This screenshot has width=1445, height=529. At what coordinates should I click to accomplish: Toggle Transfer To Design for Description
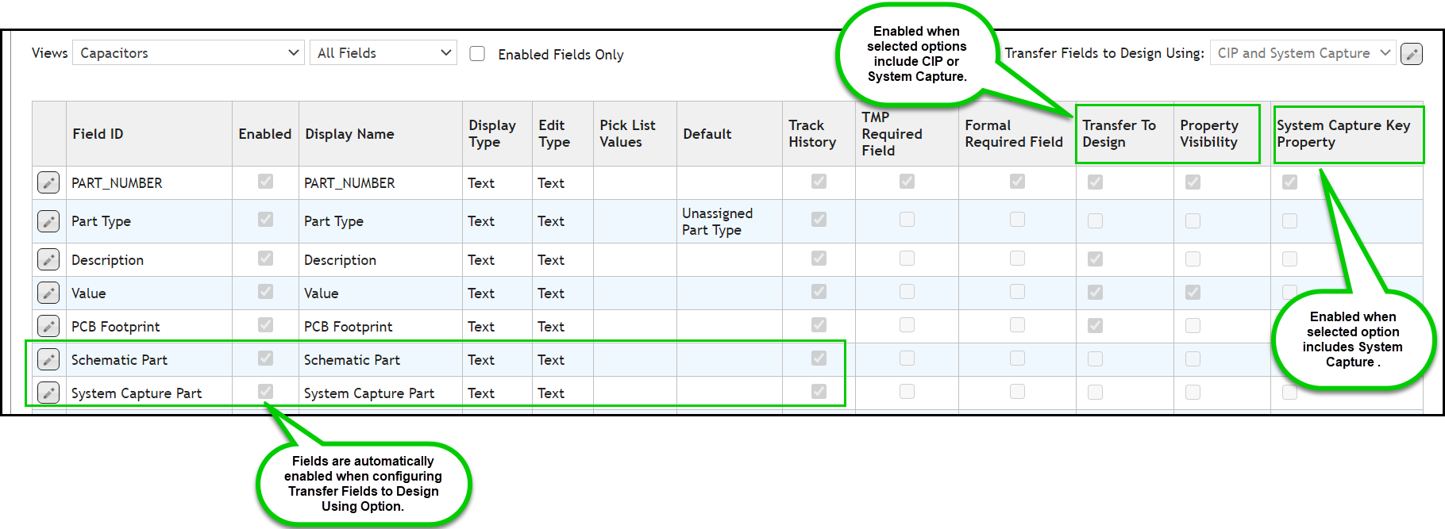(x=1095, y=258)
